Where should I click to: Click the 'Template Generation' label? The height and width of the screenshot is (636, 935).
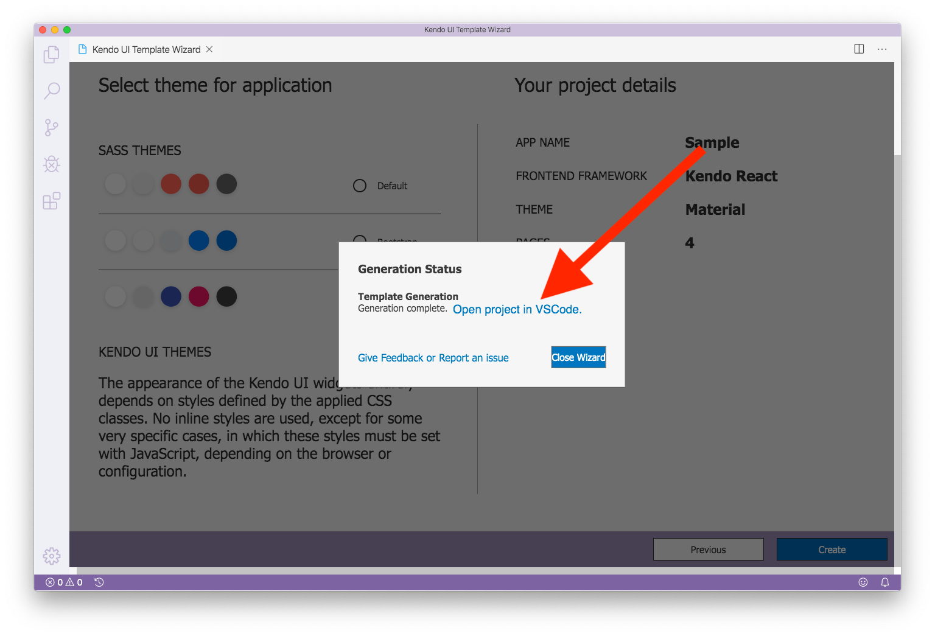tap(408, 296)
